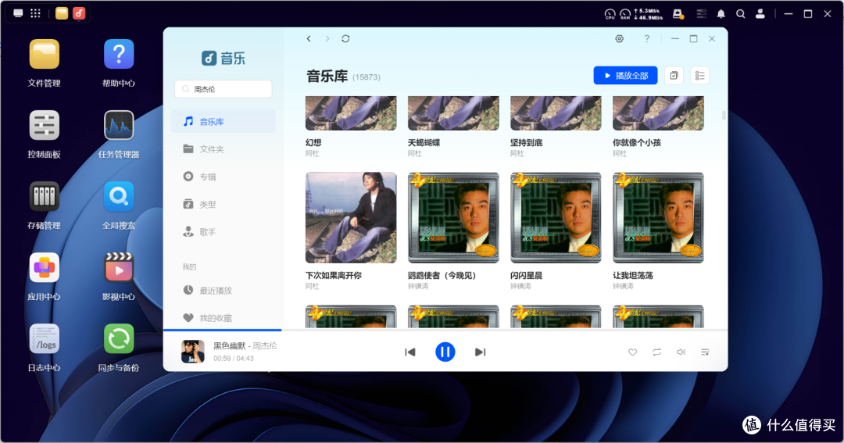Play album cover of 下次如果离开你
This screenshot has height=443, width=844.
tap(351, 217)
